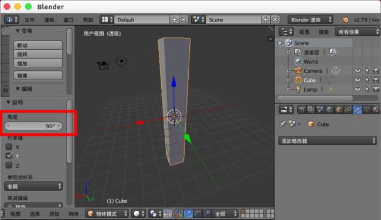The image size is (381, 220).
Task: Open the Constraints chain-link tab icon
Action: click(348, 109)
